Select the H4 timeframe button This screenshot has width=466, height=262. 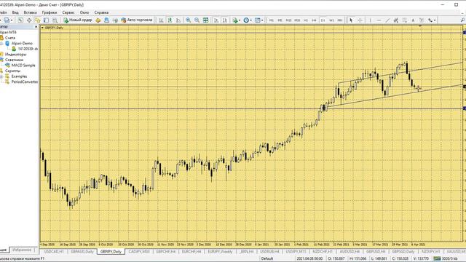(x=314, y=20)
